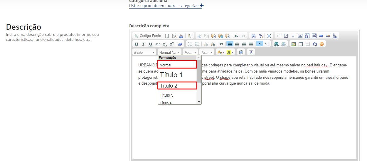Open the Fonte font dropdown
The image size is (367, 161).
pos(190,52)
